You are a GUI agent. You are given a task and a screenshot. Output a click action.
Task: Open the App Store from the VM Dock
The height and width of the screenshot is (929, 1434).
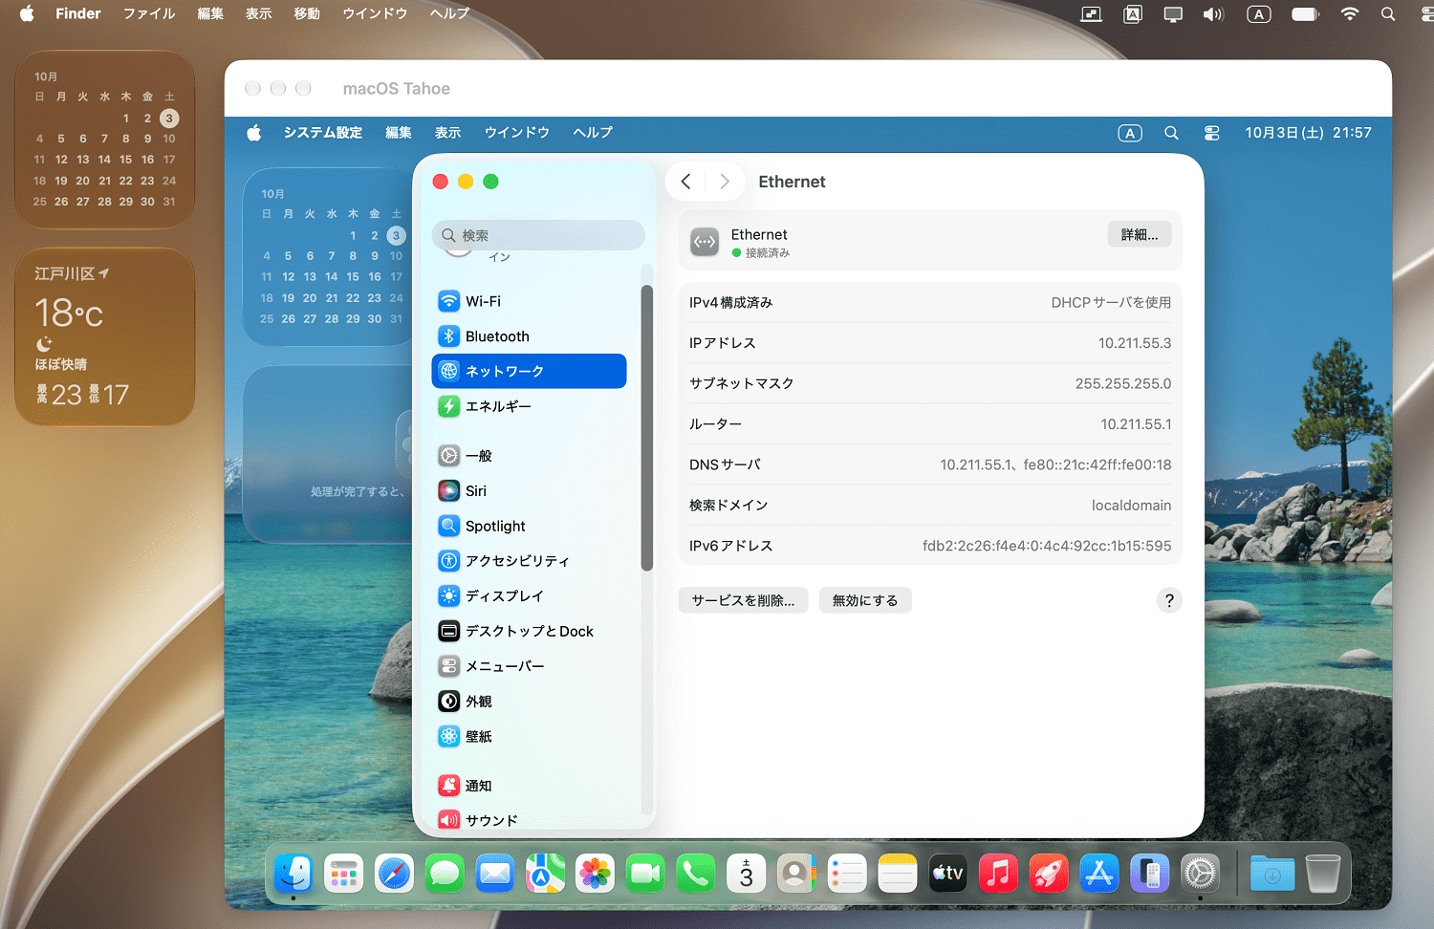point(1099,873)
